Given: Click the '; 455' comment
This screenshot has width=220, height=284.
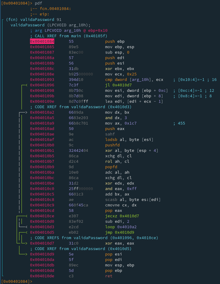Looking at the screenshot, I should point(179,123).
